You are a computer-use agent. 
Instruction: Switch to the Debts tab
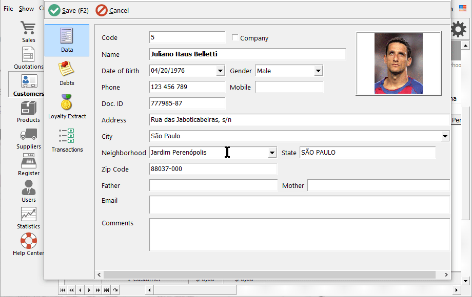tap(67, 73)
